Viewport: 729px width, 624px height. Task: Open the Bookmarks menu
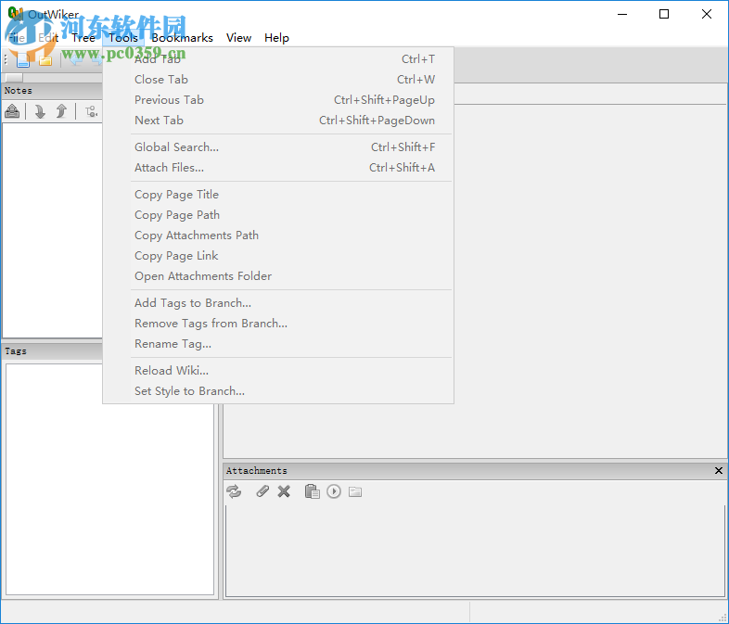182,38
